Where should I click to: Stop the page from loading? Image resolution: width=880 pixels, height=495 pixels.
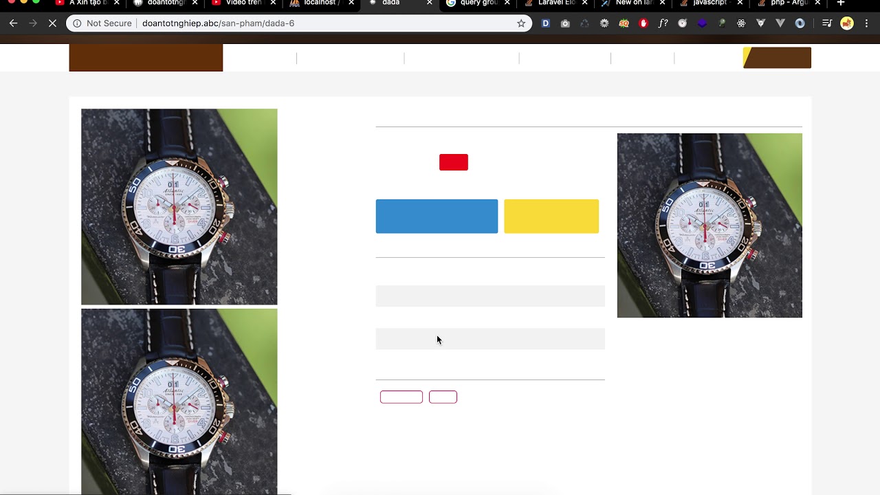tap(53, 23)
